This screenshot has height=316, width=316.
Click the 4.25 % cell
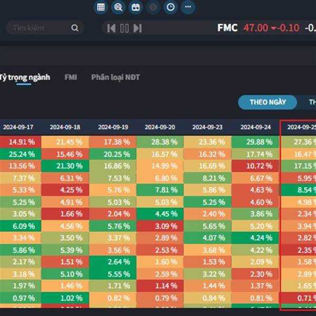click(x=65, y=190)
